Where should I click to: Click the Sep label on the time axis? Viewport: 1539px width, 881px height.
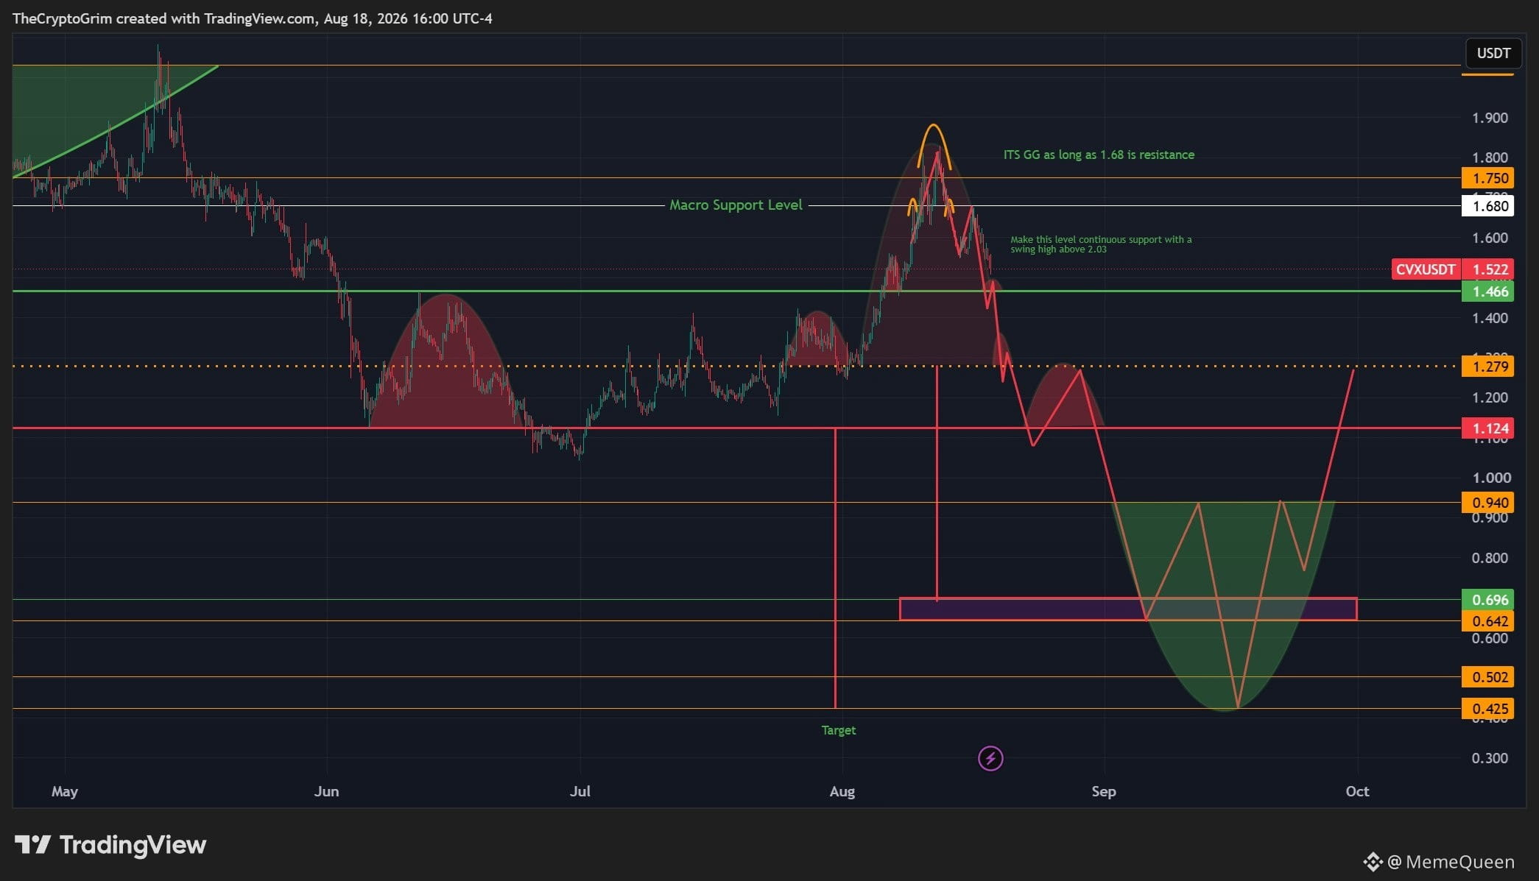coord(1104,792)
